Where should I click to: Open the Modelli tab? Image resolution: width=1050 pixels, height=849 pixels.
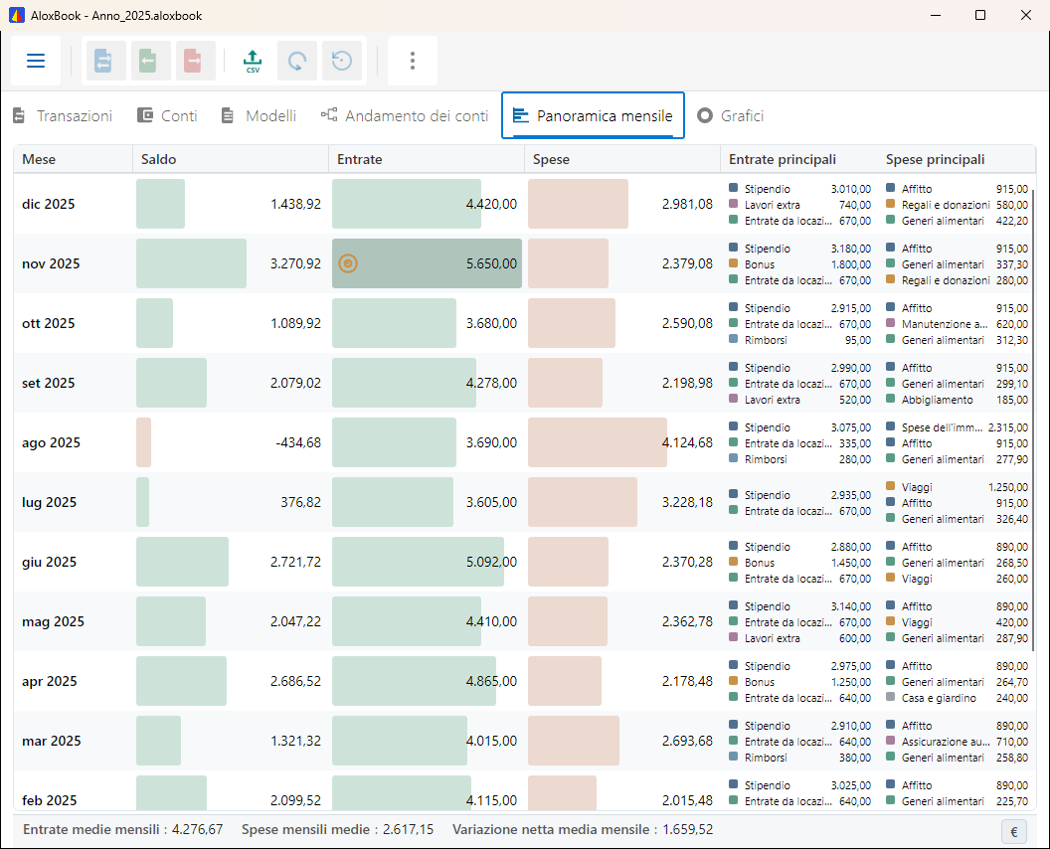259,116
